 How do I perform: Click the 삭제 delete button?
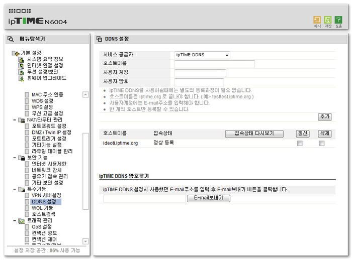click(325, 134)
